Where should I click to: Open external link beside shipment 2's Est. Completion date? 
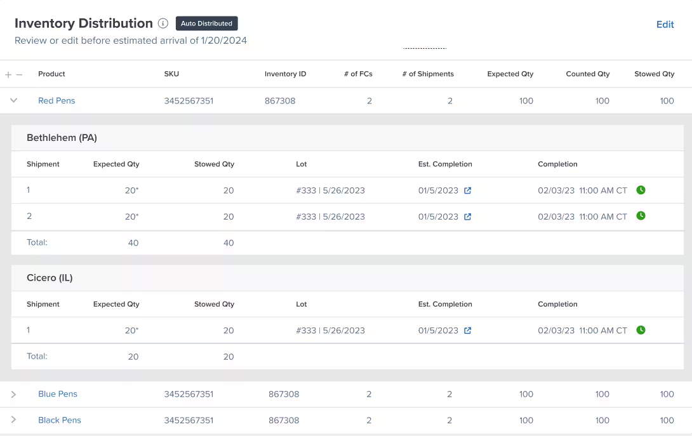[x=467, y=216]
